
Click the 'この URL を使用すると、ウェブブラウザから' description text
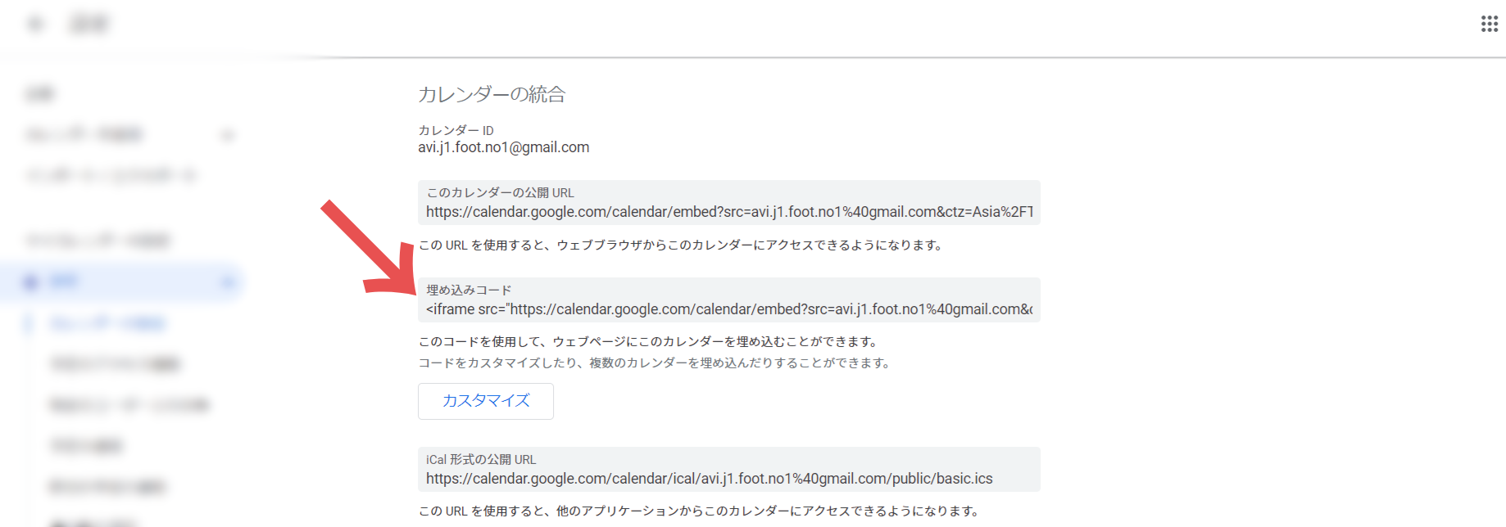click(x=681, y=245)
